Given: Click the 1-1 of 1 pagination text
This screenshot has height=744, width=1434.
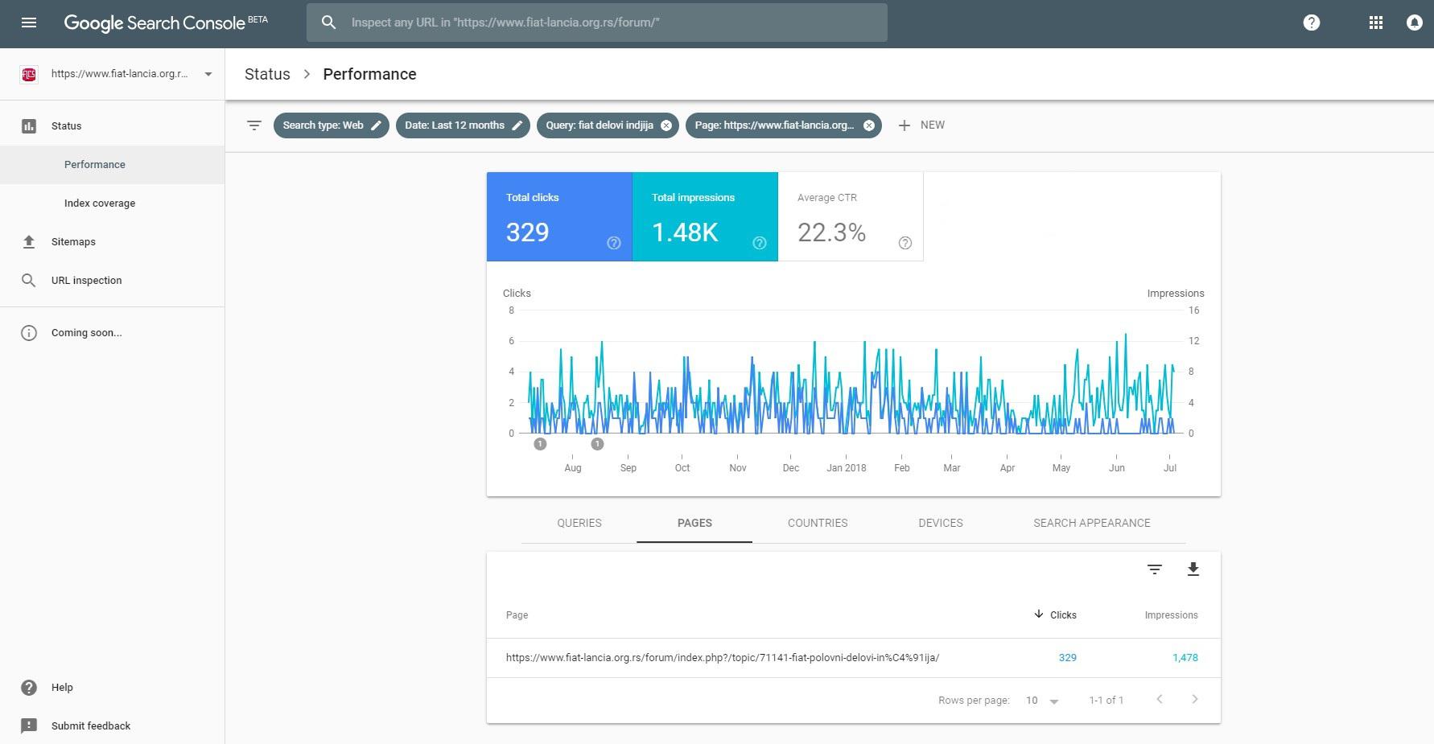Looking at the screenshot, I should tap(1106, 701).
